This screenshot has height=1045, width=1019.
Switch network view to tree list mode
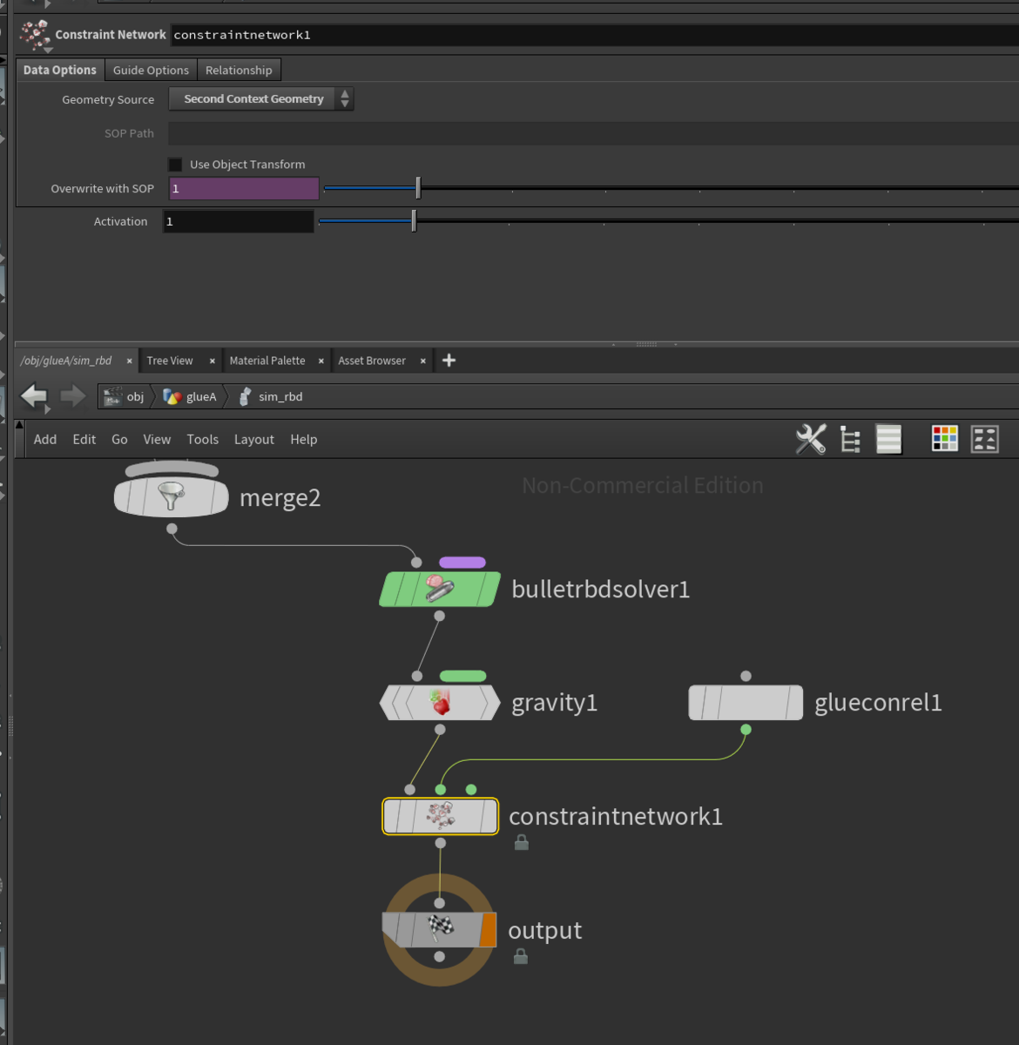pos(850,439)
